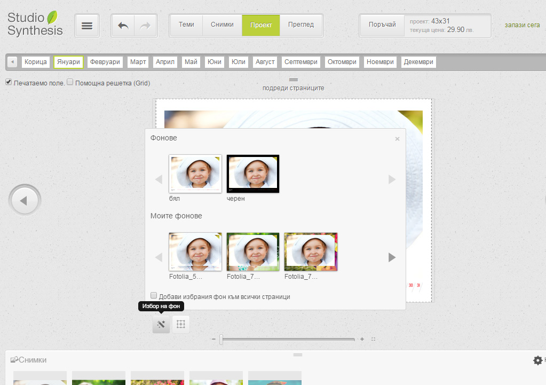Switch to the Снимки tab
546x385 pixels.
pyautogui.click(x=222, y=25)
